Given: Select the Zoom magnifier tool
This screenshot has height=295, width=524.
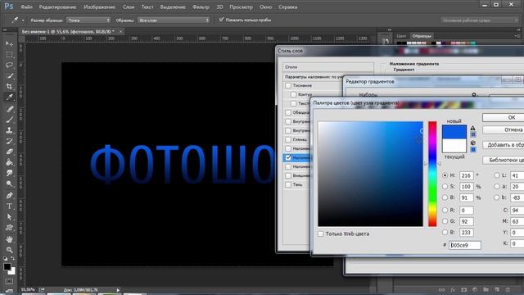Looking at the screenshot, I should tap(9, 250).
